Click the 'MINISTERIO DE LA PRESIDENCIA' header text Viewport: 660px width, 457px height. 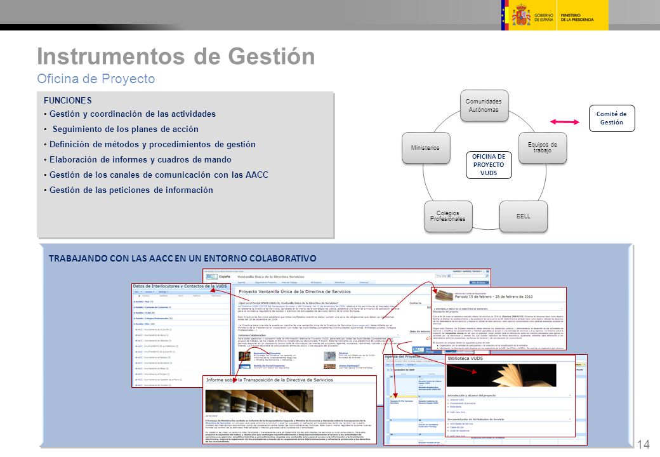pyautogui.click(x=577, y=17)
